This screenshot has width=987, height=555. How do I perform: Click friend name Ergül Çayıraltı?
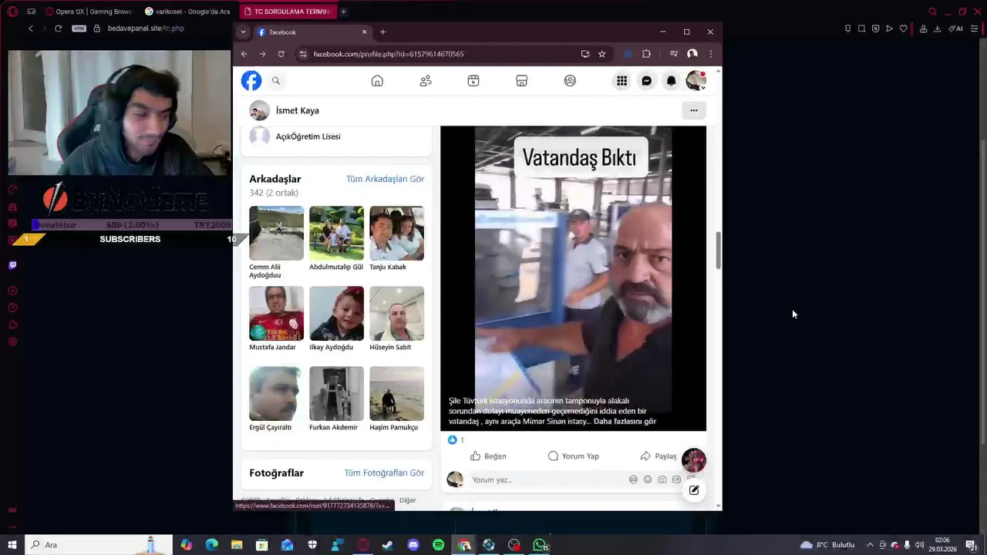coord(270,427)
